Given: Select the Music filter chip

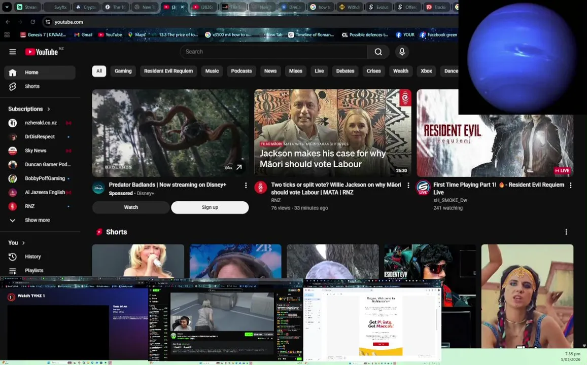Looking at the screenshot, I should click(212, 71).
